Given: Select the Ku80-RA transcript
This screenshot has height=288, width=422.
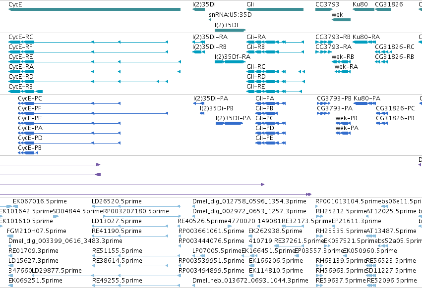Looking at the screenshot, I should [x=364, y=42].
